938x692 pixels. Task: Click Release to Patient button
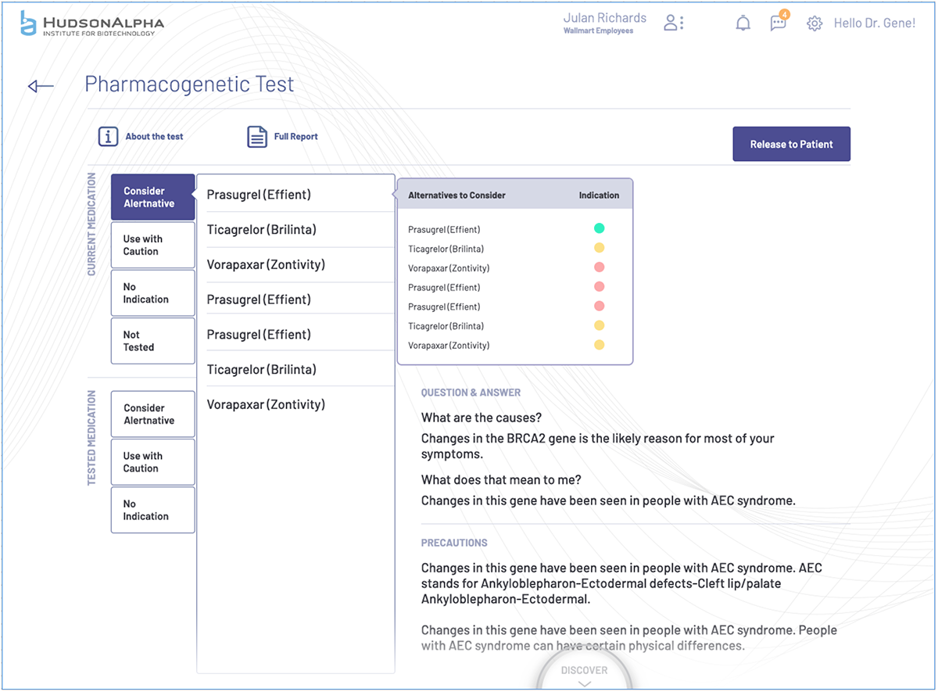(x=791, y=144)
